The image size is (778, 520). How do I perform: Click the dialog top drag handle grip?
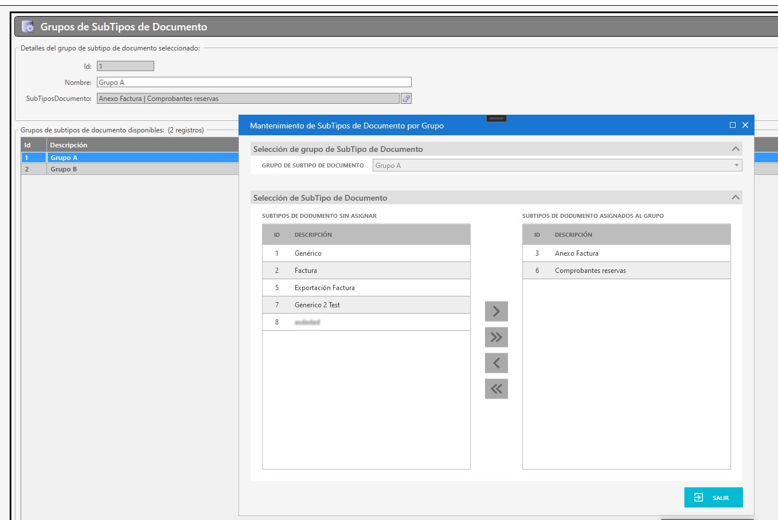click(x=496, y=119)
